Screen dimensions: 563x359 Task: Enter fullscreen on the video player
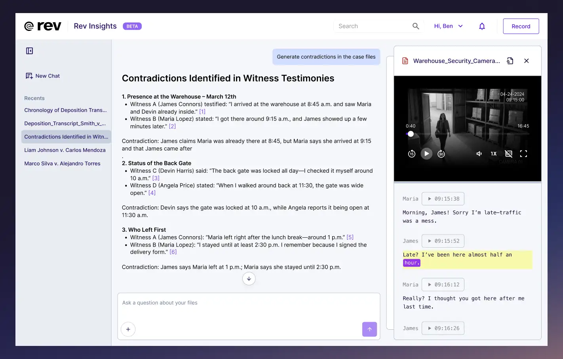click(523, 154)
